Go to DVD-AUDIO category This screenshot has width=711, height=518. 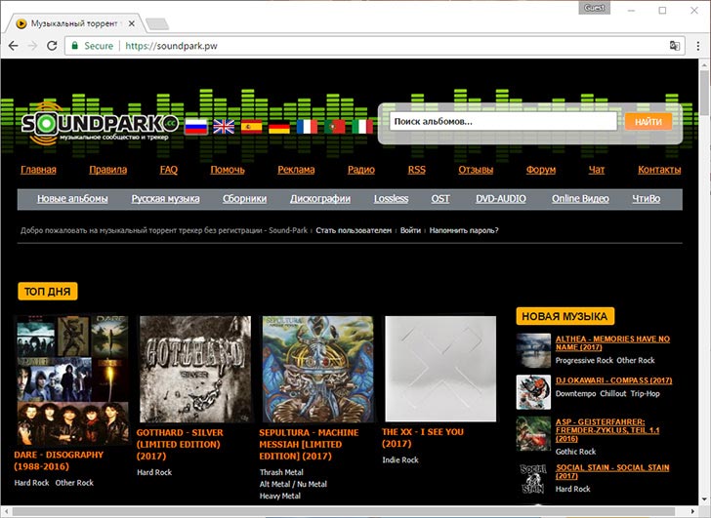click(x=501, y=199)
